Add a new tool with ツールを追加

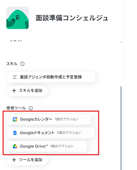(27, 160)
